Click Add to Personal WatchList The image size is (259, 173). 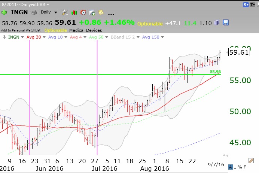pyautogui.click(x=21, y=30)
